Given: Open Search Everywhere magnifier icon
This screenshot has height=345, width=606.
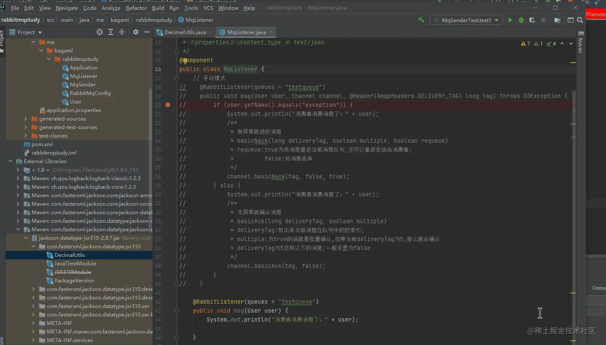Looking at the screenshot, I should pos(580,20).
